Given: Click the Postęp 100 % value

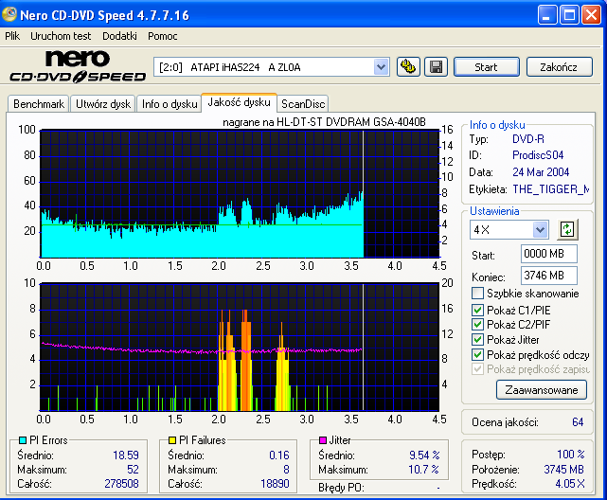Looking at the screenshot, I should click(571, 454).
